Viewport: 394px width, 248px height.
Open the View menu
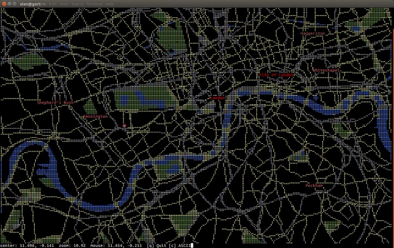[x=64, y=4]
